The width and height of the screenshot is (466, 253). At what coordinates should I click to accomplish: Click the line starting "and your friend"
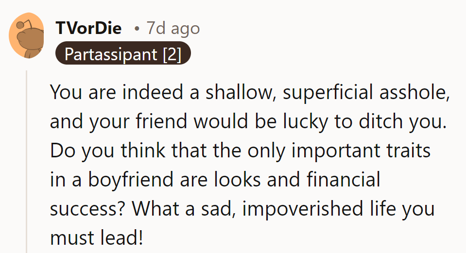click(248, 121)
